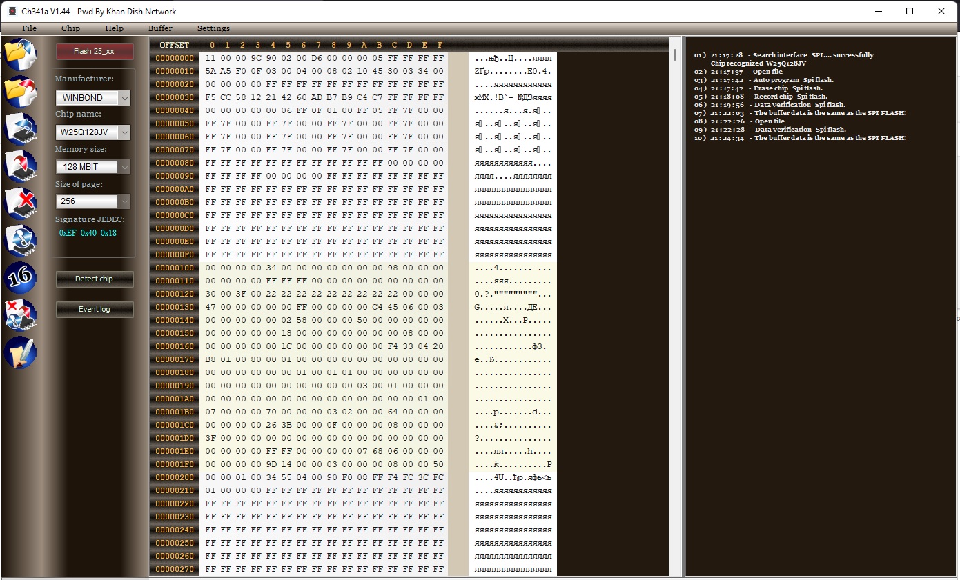Click the read chip icon
The height and width of the screenshot is (580, 960).
coord(20,129)
